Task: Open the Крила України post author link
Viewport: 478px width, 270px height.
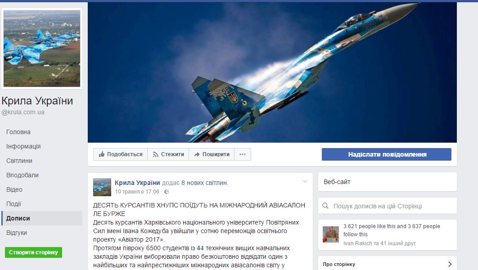Action: (137, 183)
